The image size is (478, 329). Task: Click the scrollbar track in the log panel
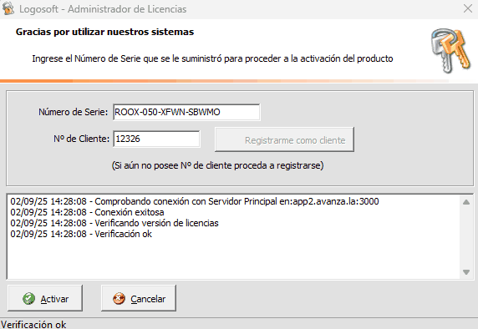click(466, 237)
